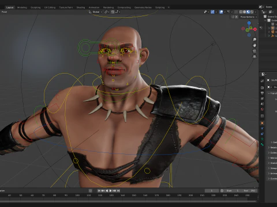Screen dimensions: 277x207
Task: Select solid viewport shading
Action: 244,12
